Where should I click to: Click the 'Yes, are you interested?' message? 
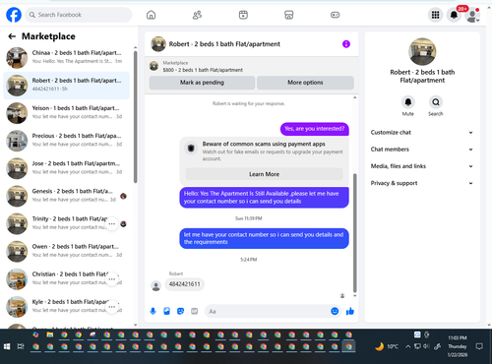(x=315, y=129)
